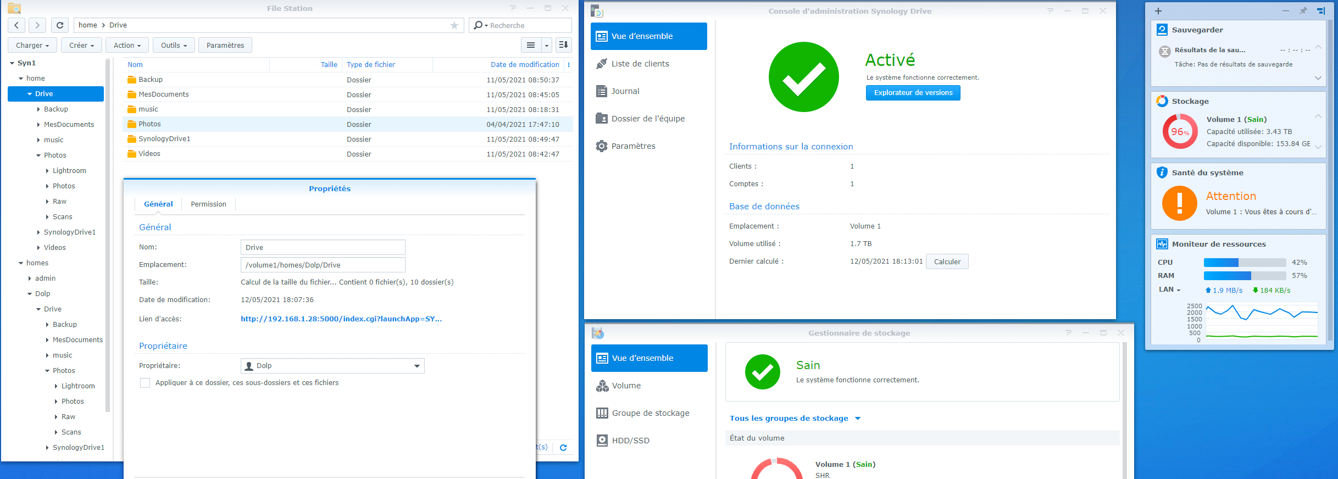This screenshot has height=479, width=1338.
Task: Click the orange Attention warning icon
Action: pyautogui.click(x=1180, y=203)
